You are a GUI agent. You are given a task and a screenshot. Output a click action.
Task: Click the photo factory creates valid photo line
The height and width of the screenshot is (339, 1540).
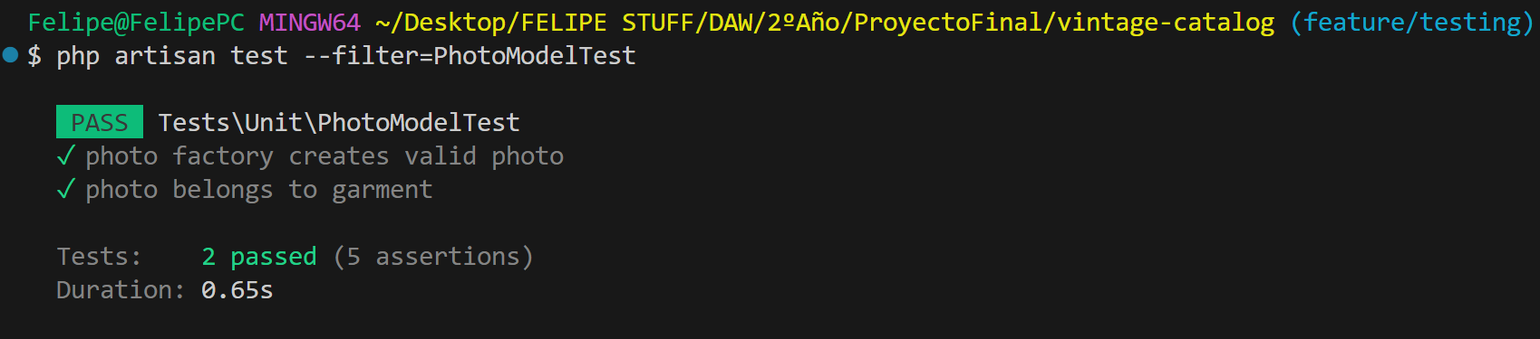tap(324, 156)
